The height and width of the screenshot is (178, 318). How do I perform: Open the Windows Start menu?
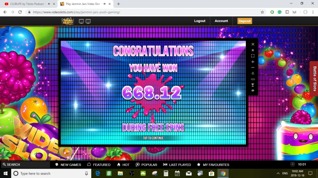[x=5, y=173]
